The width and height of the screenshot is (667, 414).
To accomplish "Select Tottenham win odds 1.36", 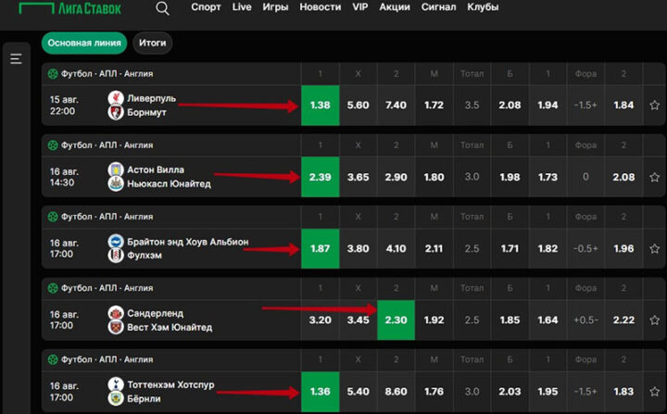I will 320,392.
